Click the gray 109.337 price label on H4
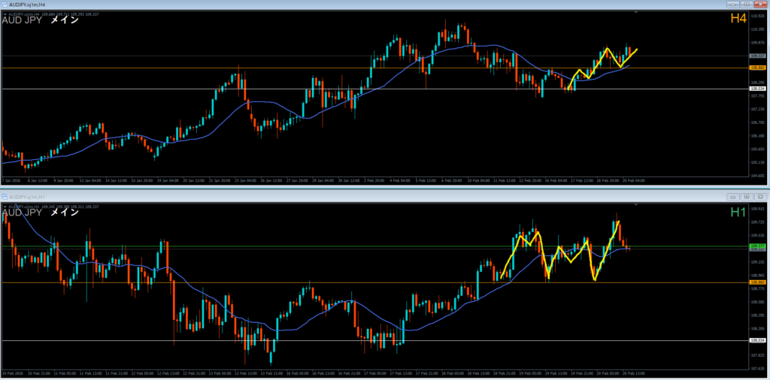The height and width of the screenshot is (380, 770). tap(756, 56)
